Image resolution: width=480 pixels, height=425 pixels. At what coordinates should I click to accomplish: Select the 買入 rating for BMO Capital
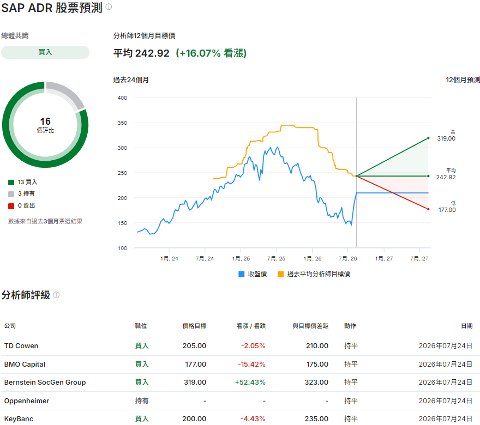point(142,364)
